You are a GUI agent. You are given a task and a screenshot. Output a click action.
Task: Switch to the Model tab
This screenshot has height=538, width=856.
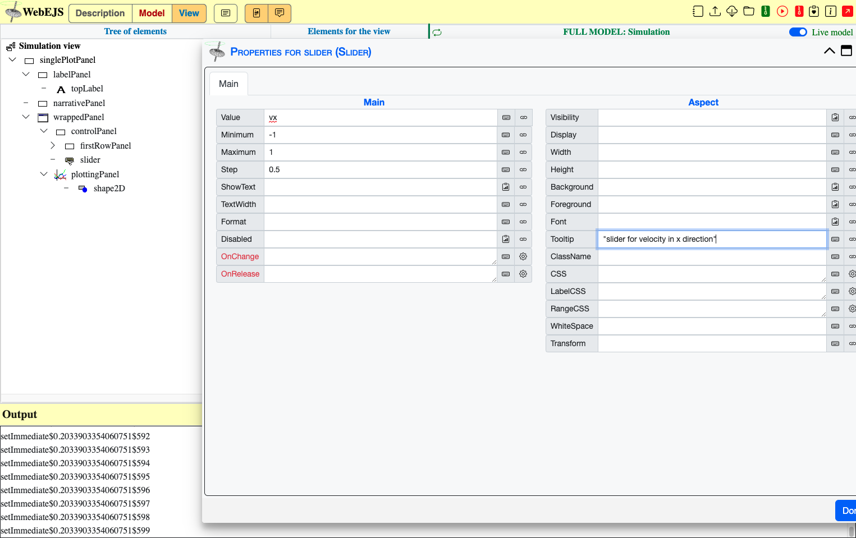(x=152, y=13)
